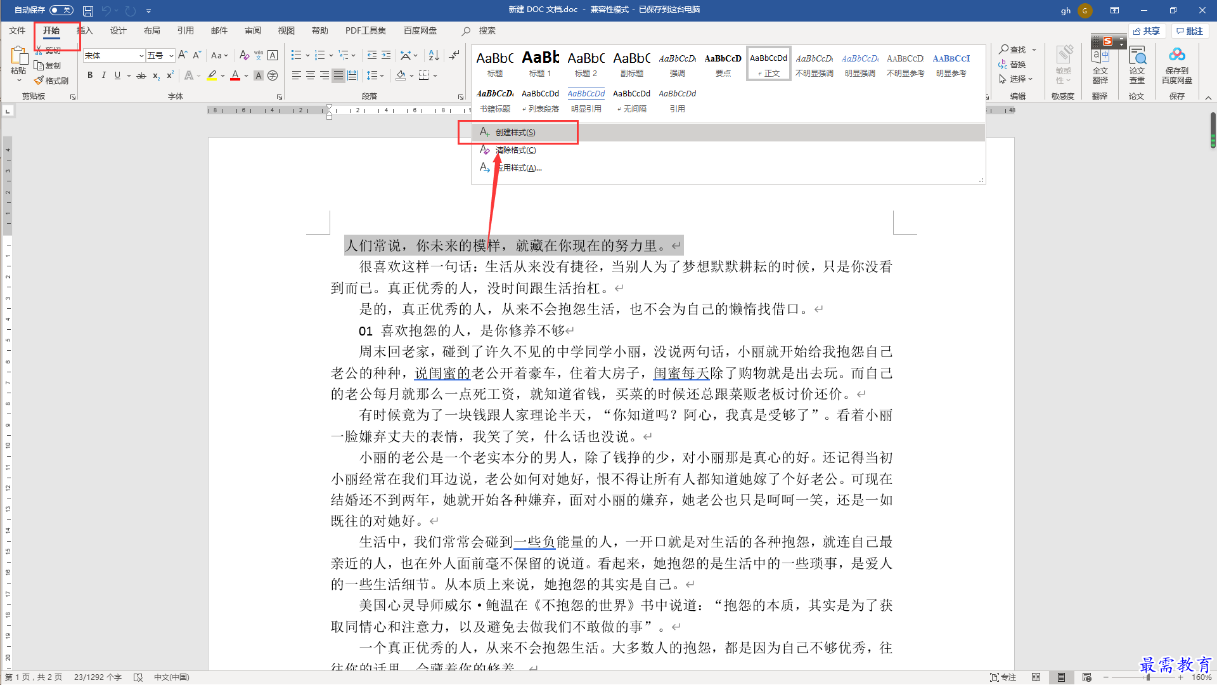Toggle center alignment

pos(311,75)
